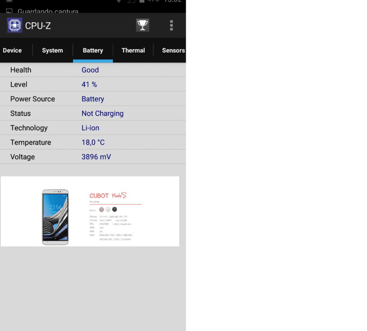Tap the phone image in the ad
This screenshot has width=367, height=331.
coord(55,217)
